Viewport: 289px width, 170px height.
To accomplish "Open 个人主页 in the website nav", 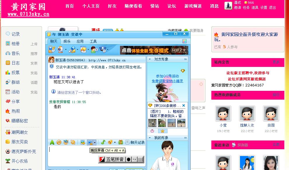I will [91, 6].
